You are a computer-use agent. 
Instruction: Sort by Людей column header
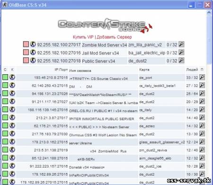tap(192, 70)
